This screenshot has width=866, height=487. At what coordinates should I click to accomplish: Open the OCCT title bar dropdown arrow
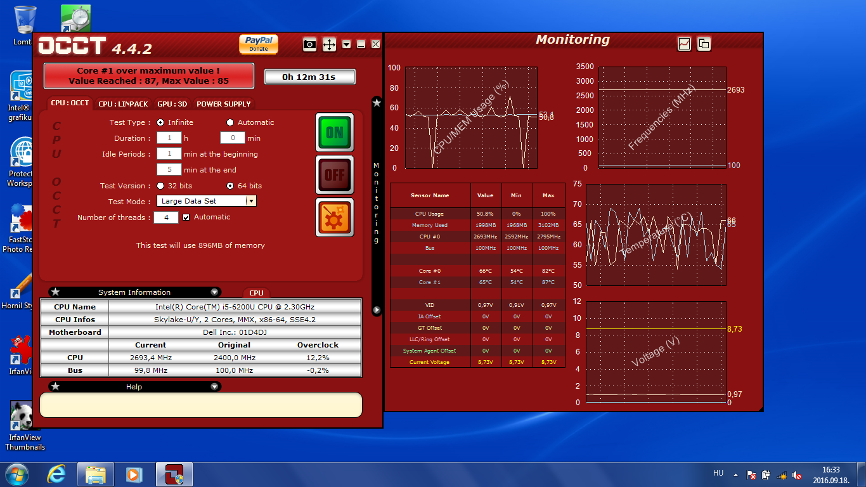pyautogui.click(x=347, y=44)
